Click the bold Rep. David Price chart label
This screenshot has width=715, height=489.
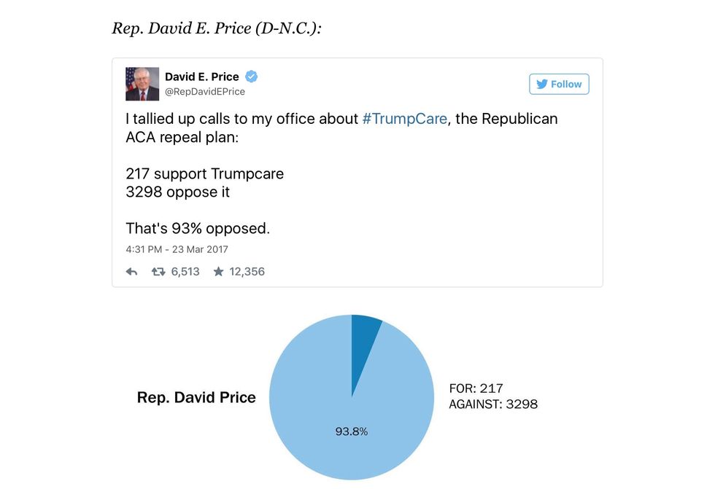(x=196, y=397)
